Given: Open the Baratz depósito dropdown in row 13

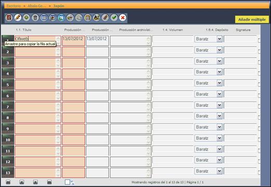Looking at the screenshot, I should point(219,171).
